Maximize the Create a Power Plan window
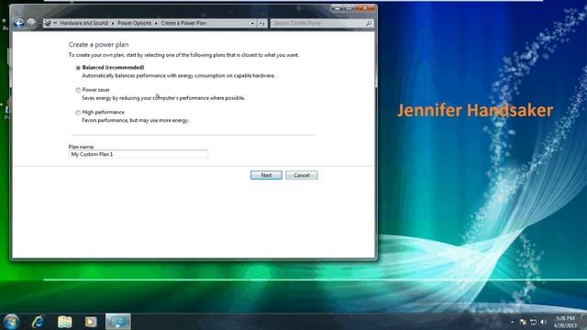Image resolution: width=587 pixels, height=330 pixels. [349, 8]
